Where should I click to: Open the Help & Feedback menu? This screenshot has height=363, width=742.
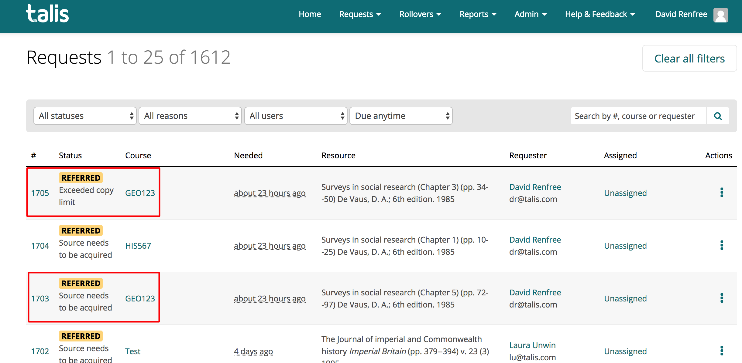click(x=599, y=14)
